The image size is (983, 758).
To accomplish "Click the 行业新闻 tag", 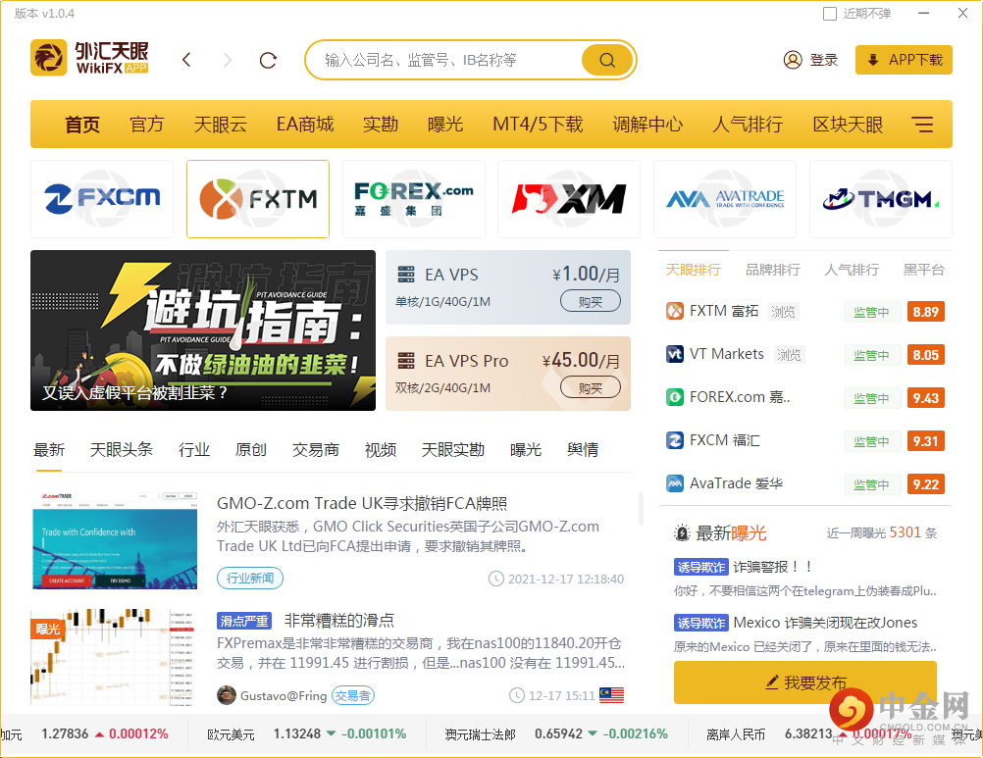I will coord(250,578).
